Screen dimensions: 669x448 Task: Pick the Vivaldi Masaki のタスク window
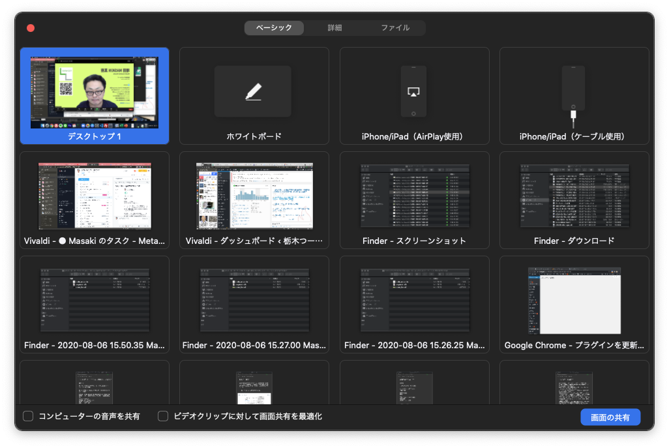[95, 196]
